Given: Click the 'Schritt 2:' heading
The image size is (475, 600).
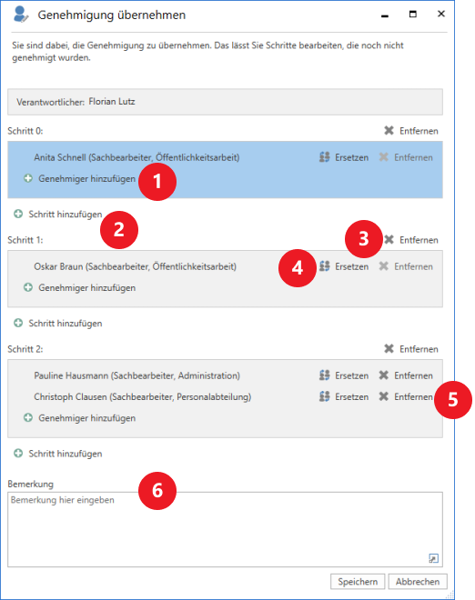Looking at the screenshot, I should coord(25,349).
